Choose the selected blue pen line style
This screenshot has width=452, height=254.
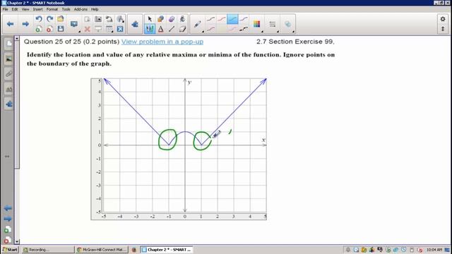pos(232,19)
